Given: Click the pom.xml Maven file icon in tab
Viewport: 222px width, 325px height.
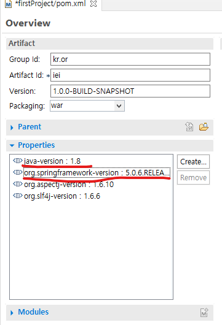Looking at the screenshot, I should [x=9, y=4].
